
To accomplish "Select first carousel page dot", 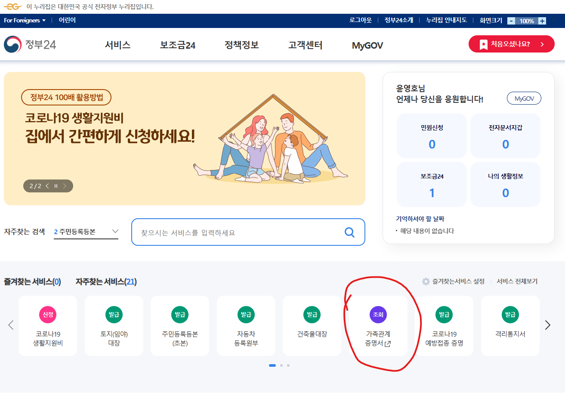I will coord(272,365).
